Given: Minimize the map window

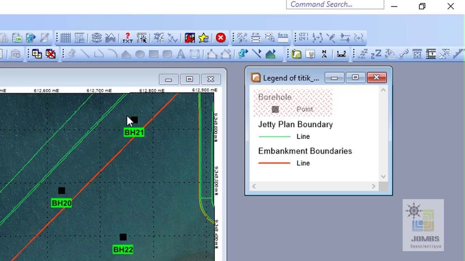Looking at the screenshot, I should [168, 79].
